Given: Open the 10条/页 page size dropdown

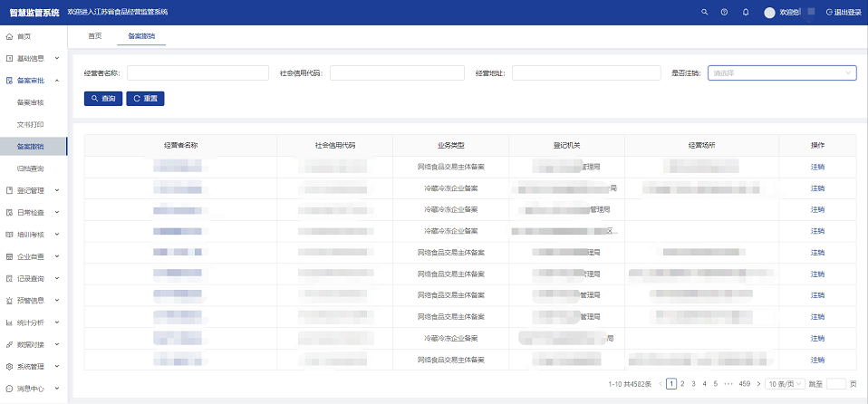Looking at the screenshot, I should point(786,384).
